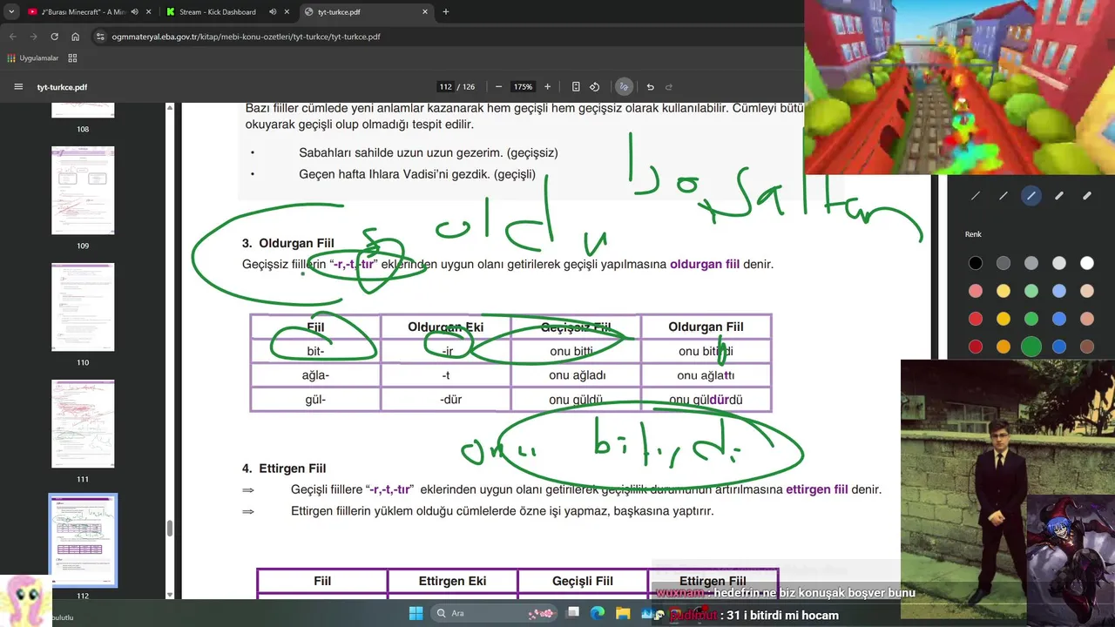Pick the light pink-red swatch in second row
The image size is (1115, 627).
[976, 291]
